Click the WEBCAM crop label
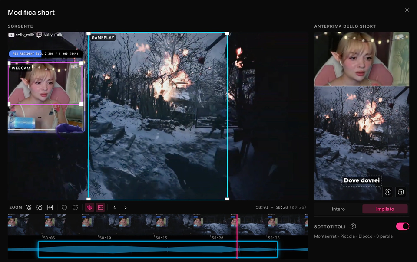This screenshot has width=417, height=262. tap(21, 68)
